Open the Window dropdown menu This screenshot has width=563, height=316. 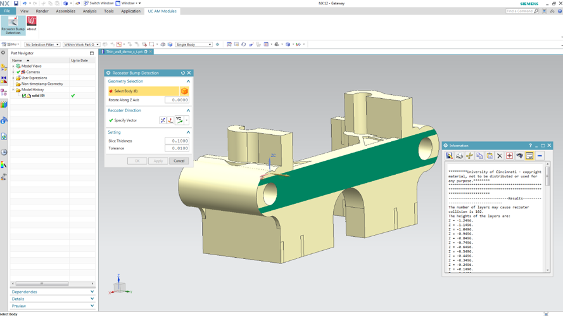tap(128, 3)
